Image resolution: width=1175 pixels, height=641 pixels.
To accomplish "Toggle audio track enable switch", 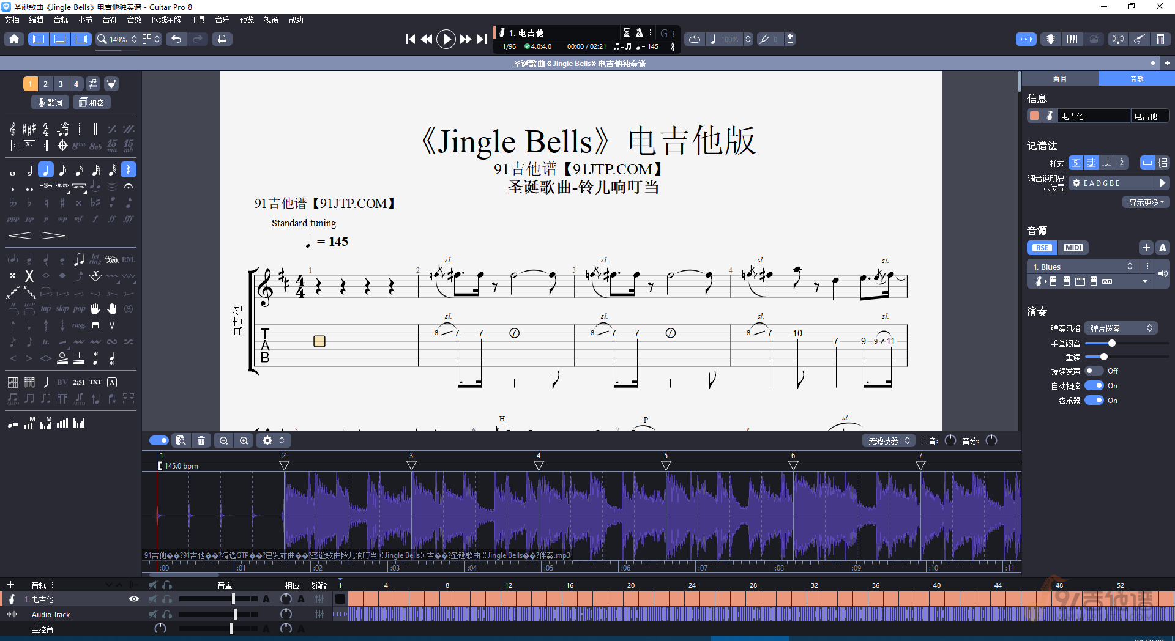I will (x=159, y=440).
